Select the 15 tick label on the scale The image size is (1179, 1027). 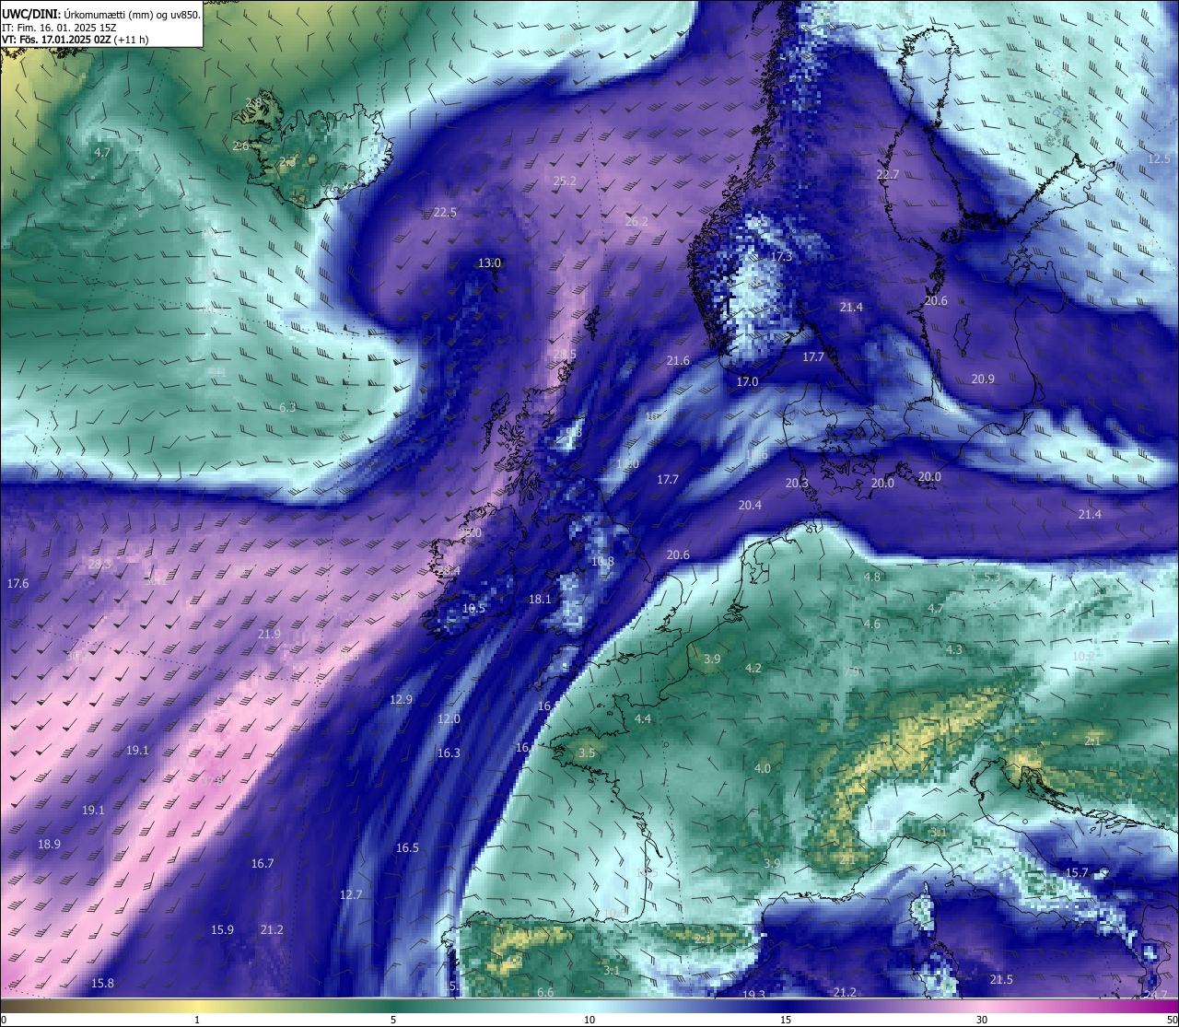[x=786, y=1020]
